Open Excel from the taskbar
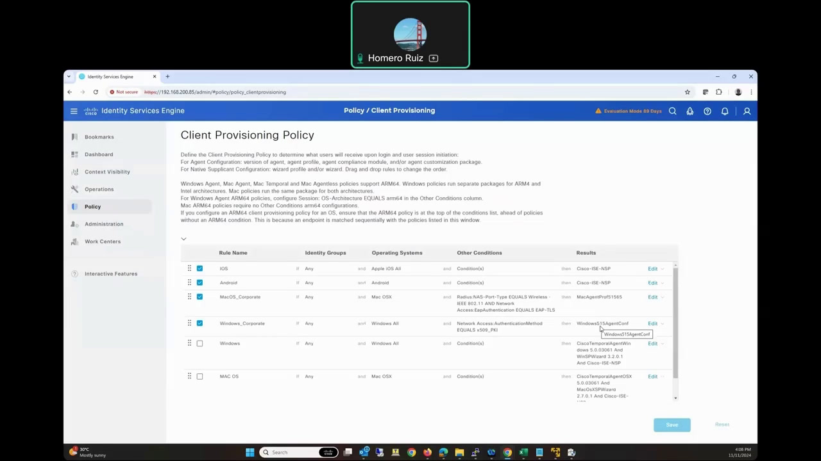This screenshot has height=461, width=821. pos(523,452)
